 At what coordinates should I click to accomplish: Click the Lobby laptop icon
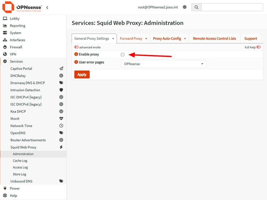click(5, 18)
